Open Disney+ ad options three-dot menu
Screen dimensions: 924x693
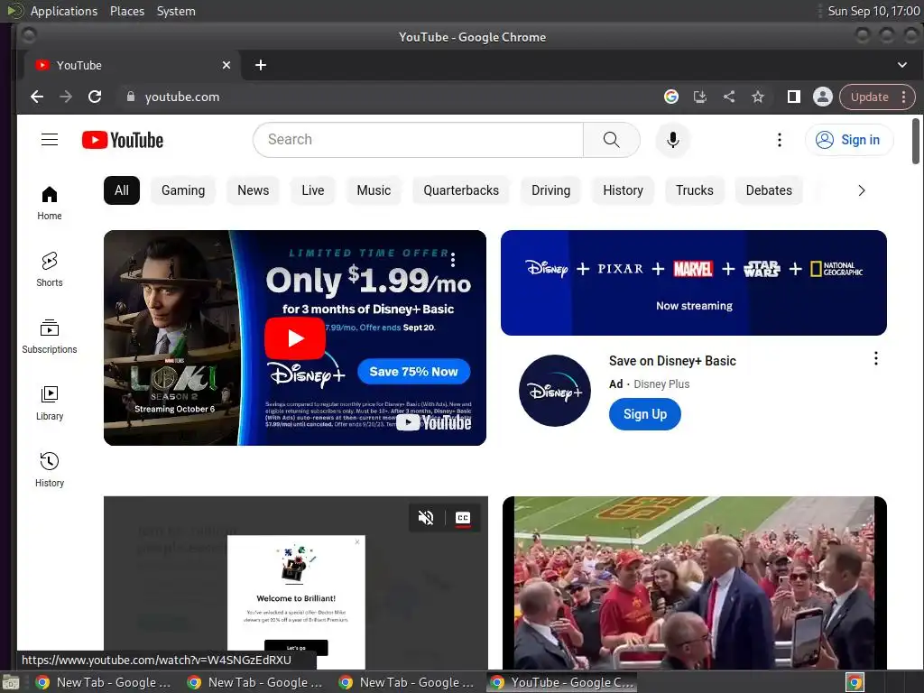[875, 358]
